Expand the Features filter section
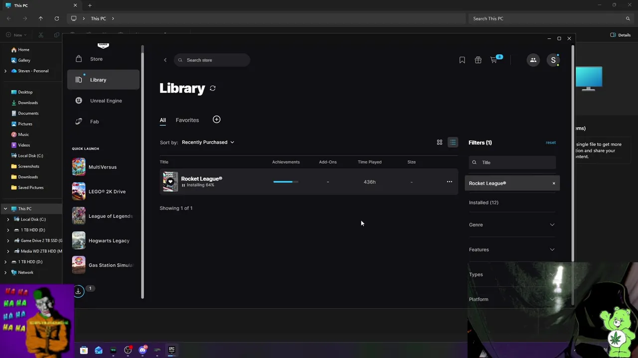This screenshot has height=358, width=638. 512,250
